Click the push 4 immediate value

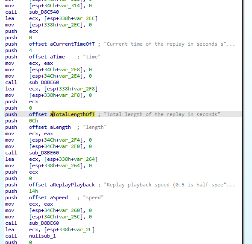tap(30, 50)
